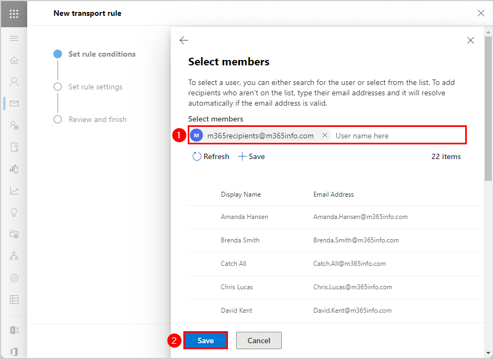Screen dimensions: 494x359
Task: Open Migration icon in sidebar
Action: point(14,147)
